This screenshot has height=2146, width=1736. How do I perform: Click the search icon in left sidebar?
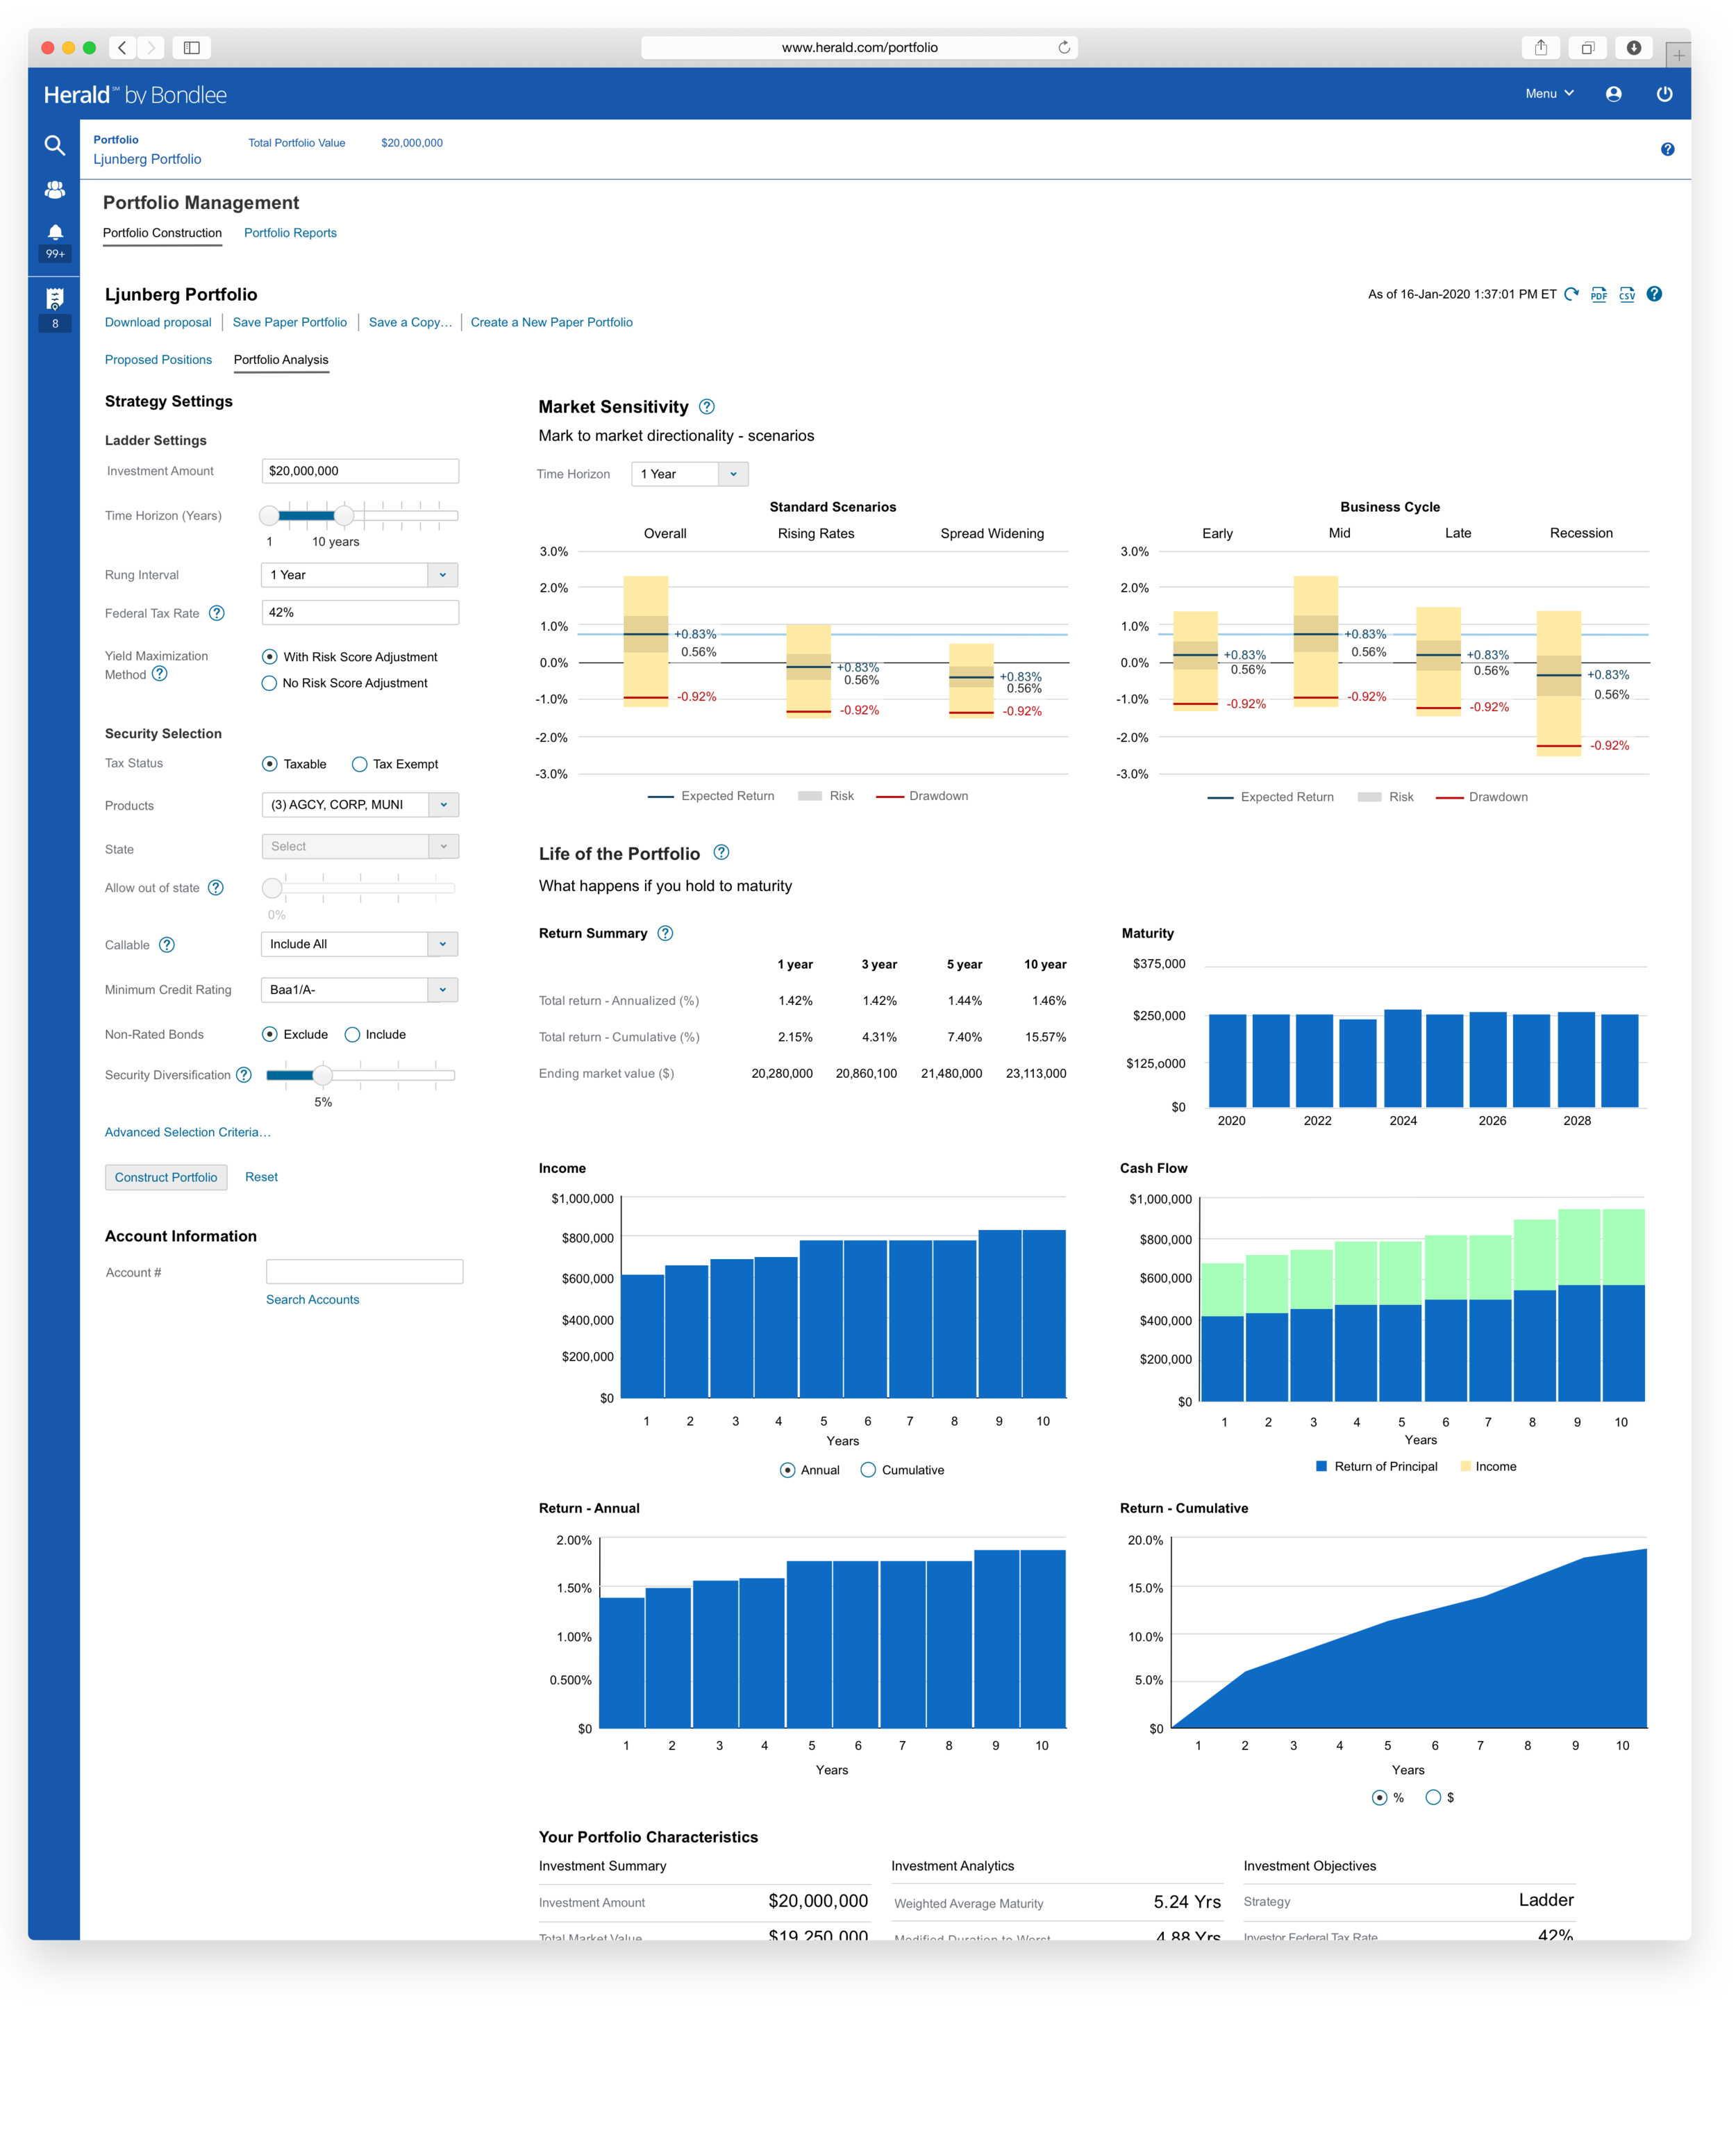[55, 145]
